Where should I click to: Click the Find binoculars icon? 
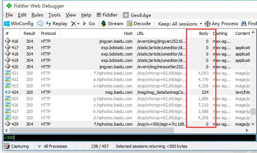pyautogui.click(x=243, y=24)
